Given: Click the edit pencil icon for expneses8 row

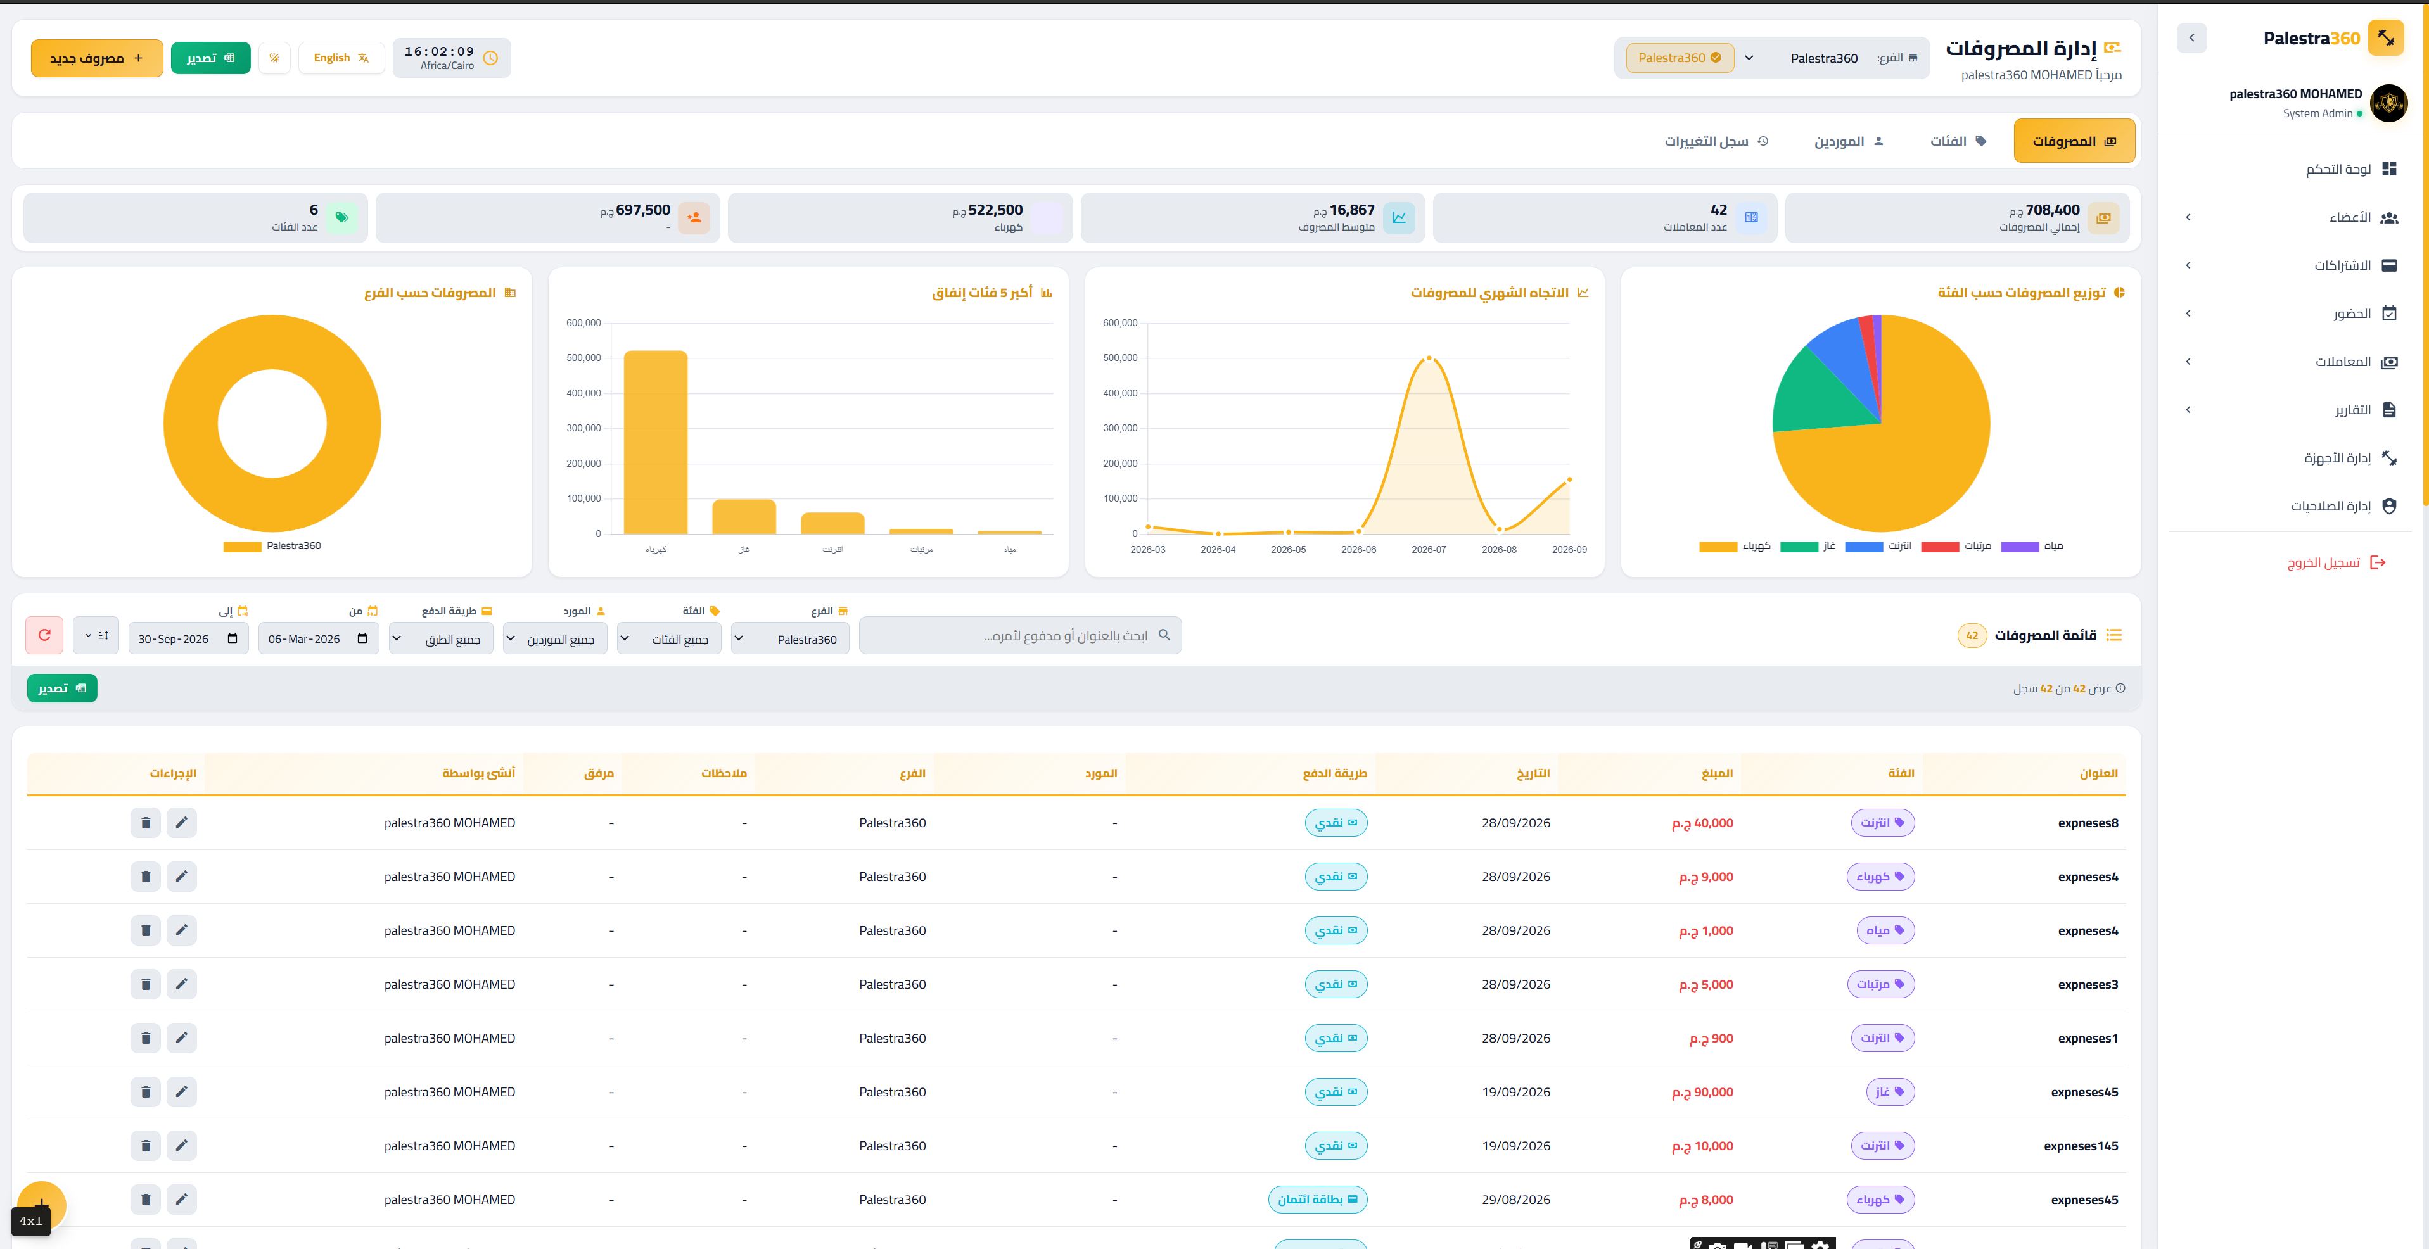Looking at the screenshot, I should pos(181,823).
